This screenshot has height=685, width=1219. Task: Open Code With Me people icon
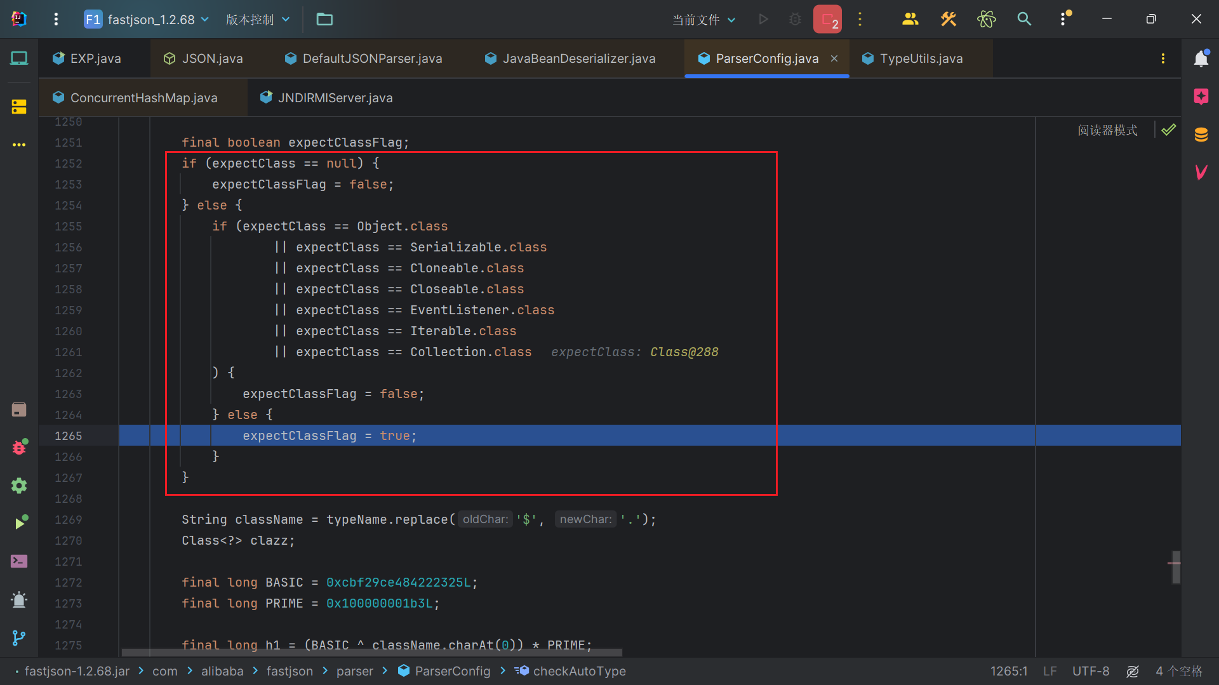click(x=910, y=19)
